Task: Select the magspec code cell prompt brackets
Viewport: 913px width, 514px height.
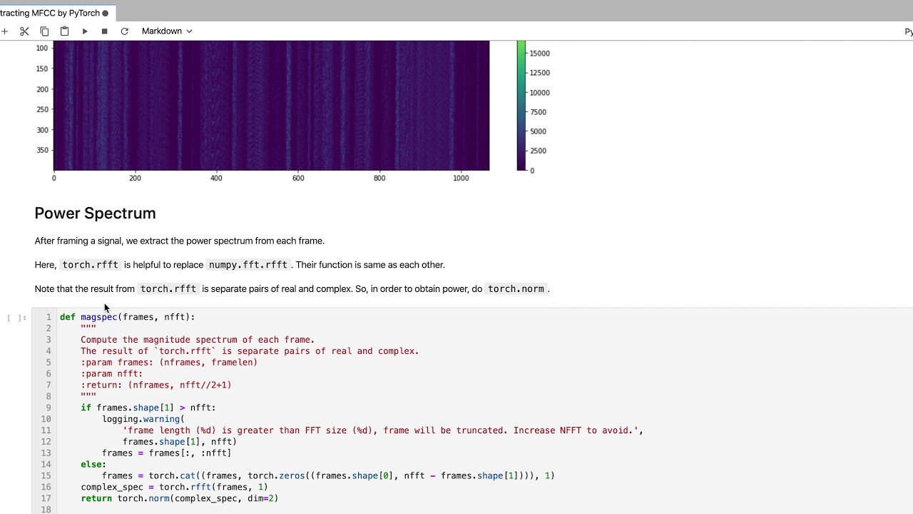Action: [x=16, y=318]
